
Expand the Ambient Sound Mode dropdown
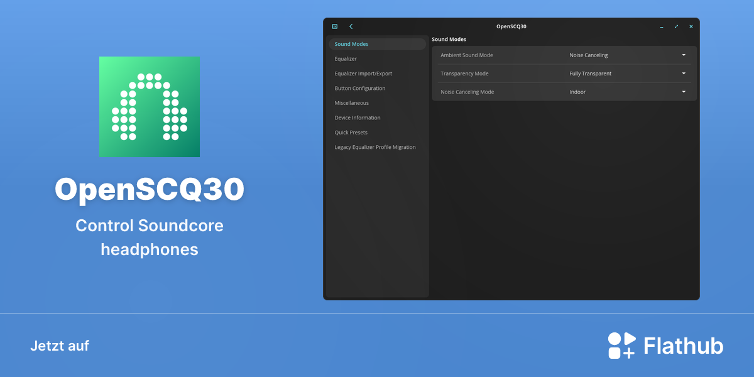click(x=684, y=55)
